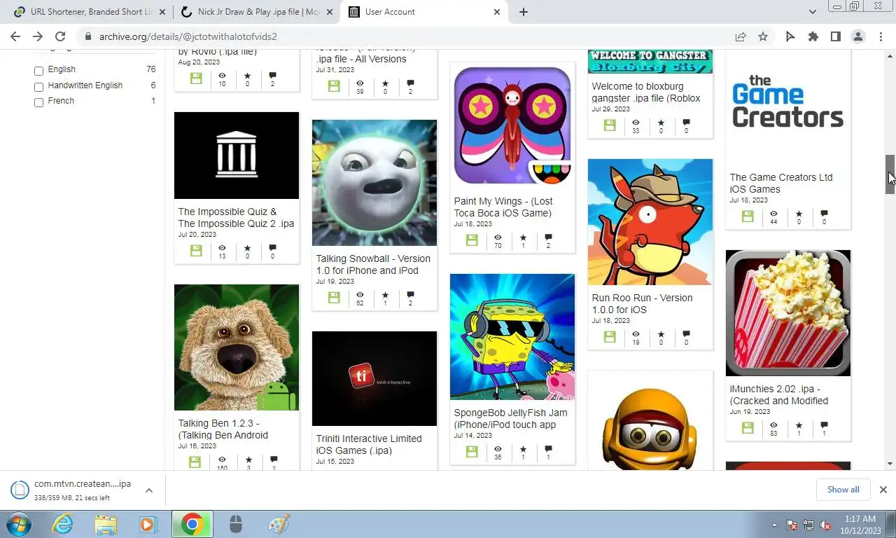896x538 pixels.
Task: Check the French language filter checkbox
Action: point(38,102)
